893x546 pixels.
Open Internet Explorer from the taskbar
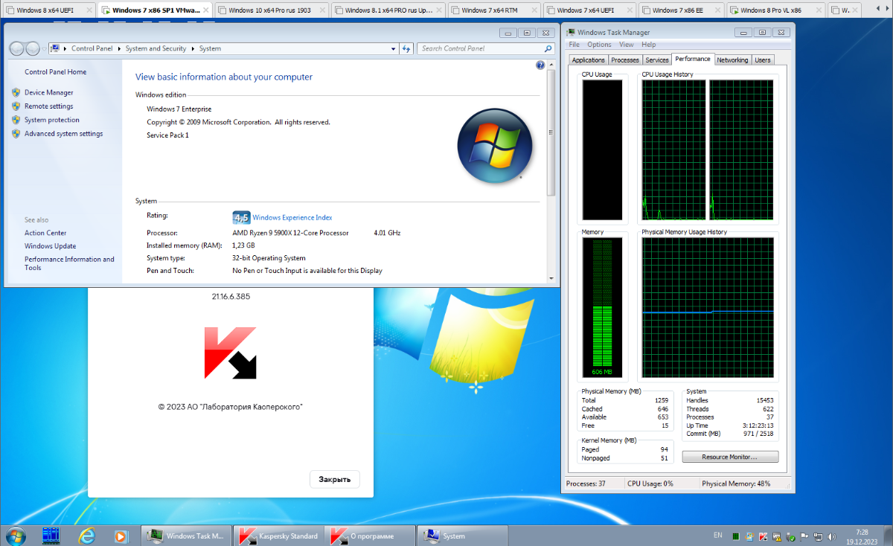tap(87, 536)
